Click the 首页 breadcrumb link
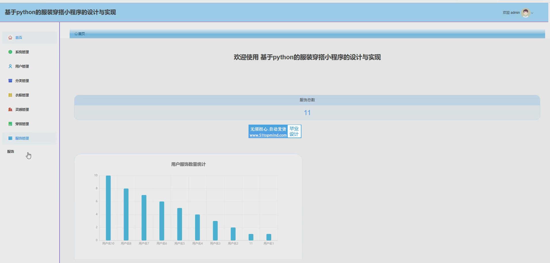Image resolution: width=550 pixels, height=263 pixels. [x=81, y=34]
